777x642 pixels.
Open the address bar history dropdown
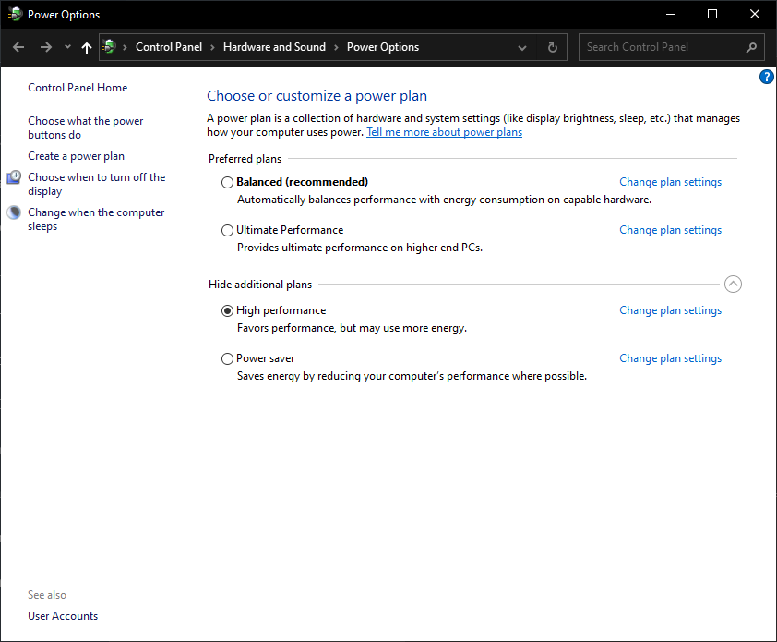tap(522, 47)
